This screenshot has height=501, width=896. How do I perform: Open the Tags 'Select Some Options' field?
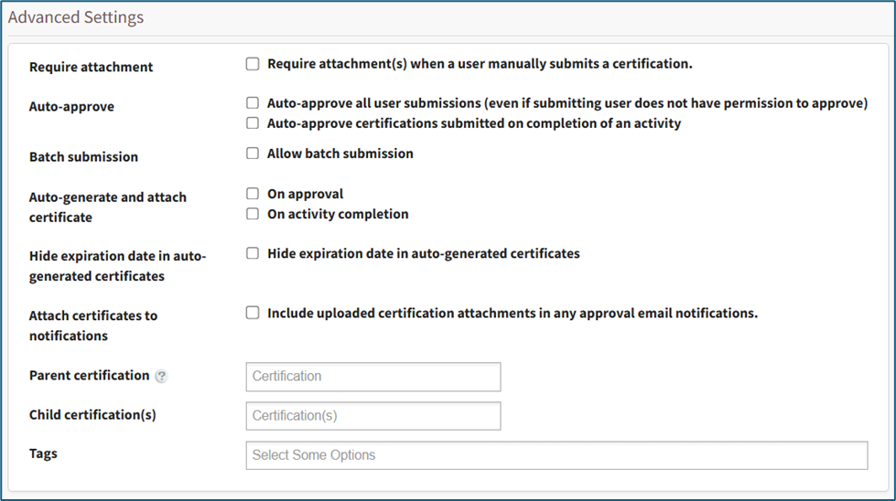(x=556, y=455)
